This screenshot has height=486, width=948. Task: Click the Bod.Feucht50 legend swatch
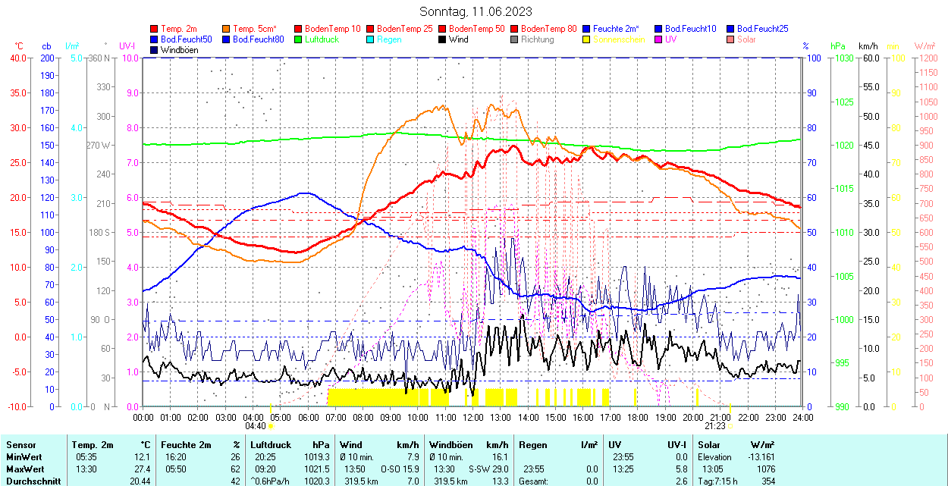point(155,39)
